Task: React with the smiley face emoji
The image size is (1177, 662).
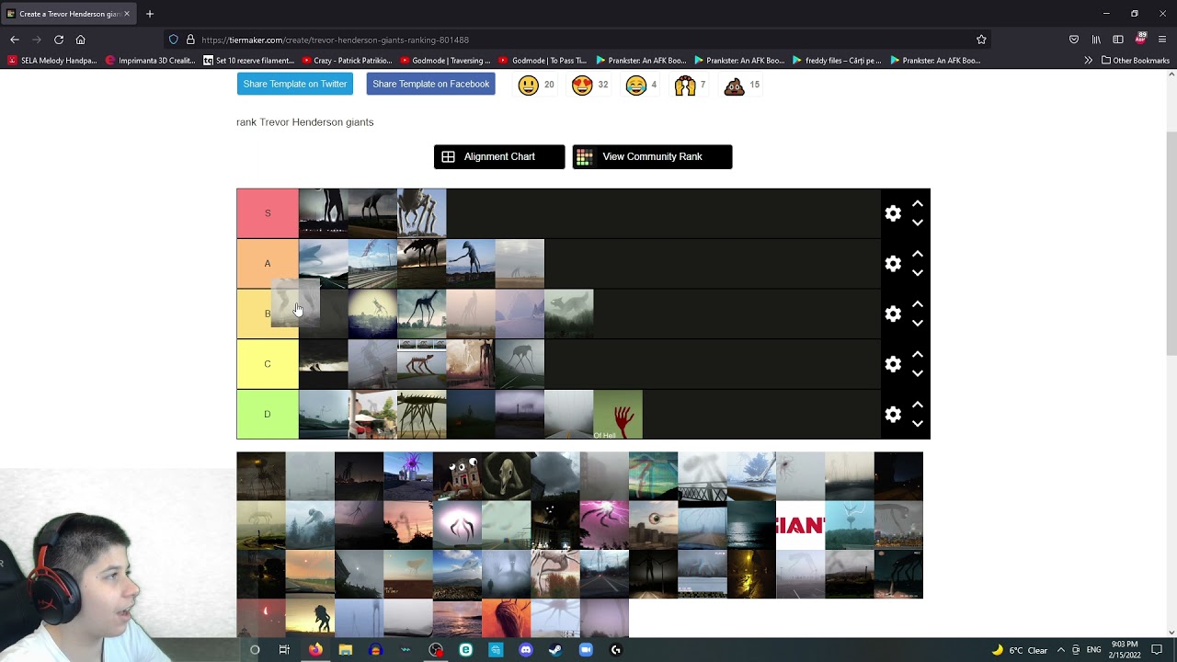Action: (x=528, y=86)
